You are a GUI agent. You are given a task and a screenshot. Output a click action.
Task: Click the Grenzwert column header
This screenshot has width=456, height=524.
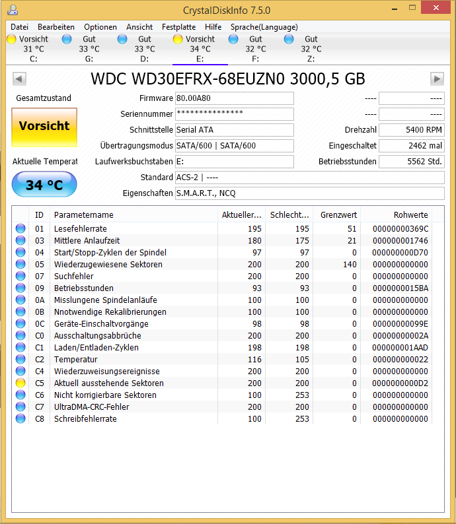click(336, 215)
